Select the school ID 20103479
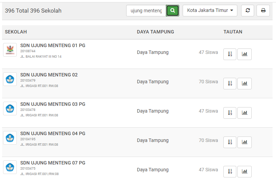Viewport: 276px width, 187px height. click(28, 81)
